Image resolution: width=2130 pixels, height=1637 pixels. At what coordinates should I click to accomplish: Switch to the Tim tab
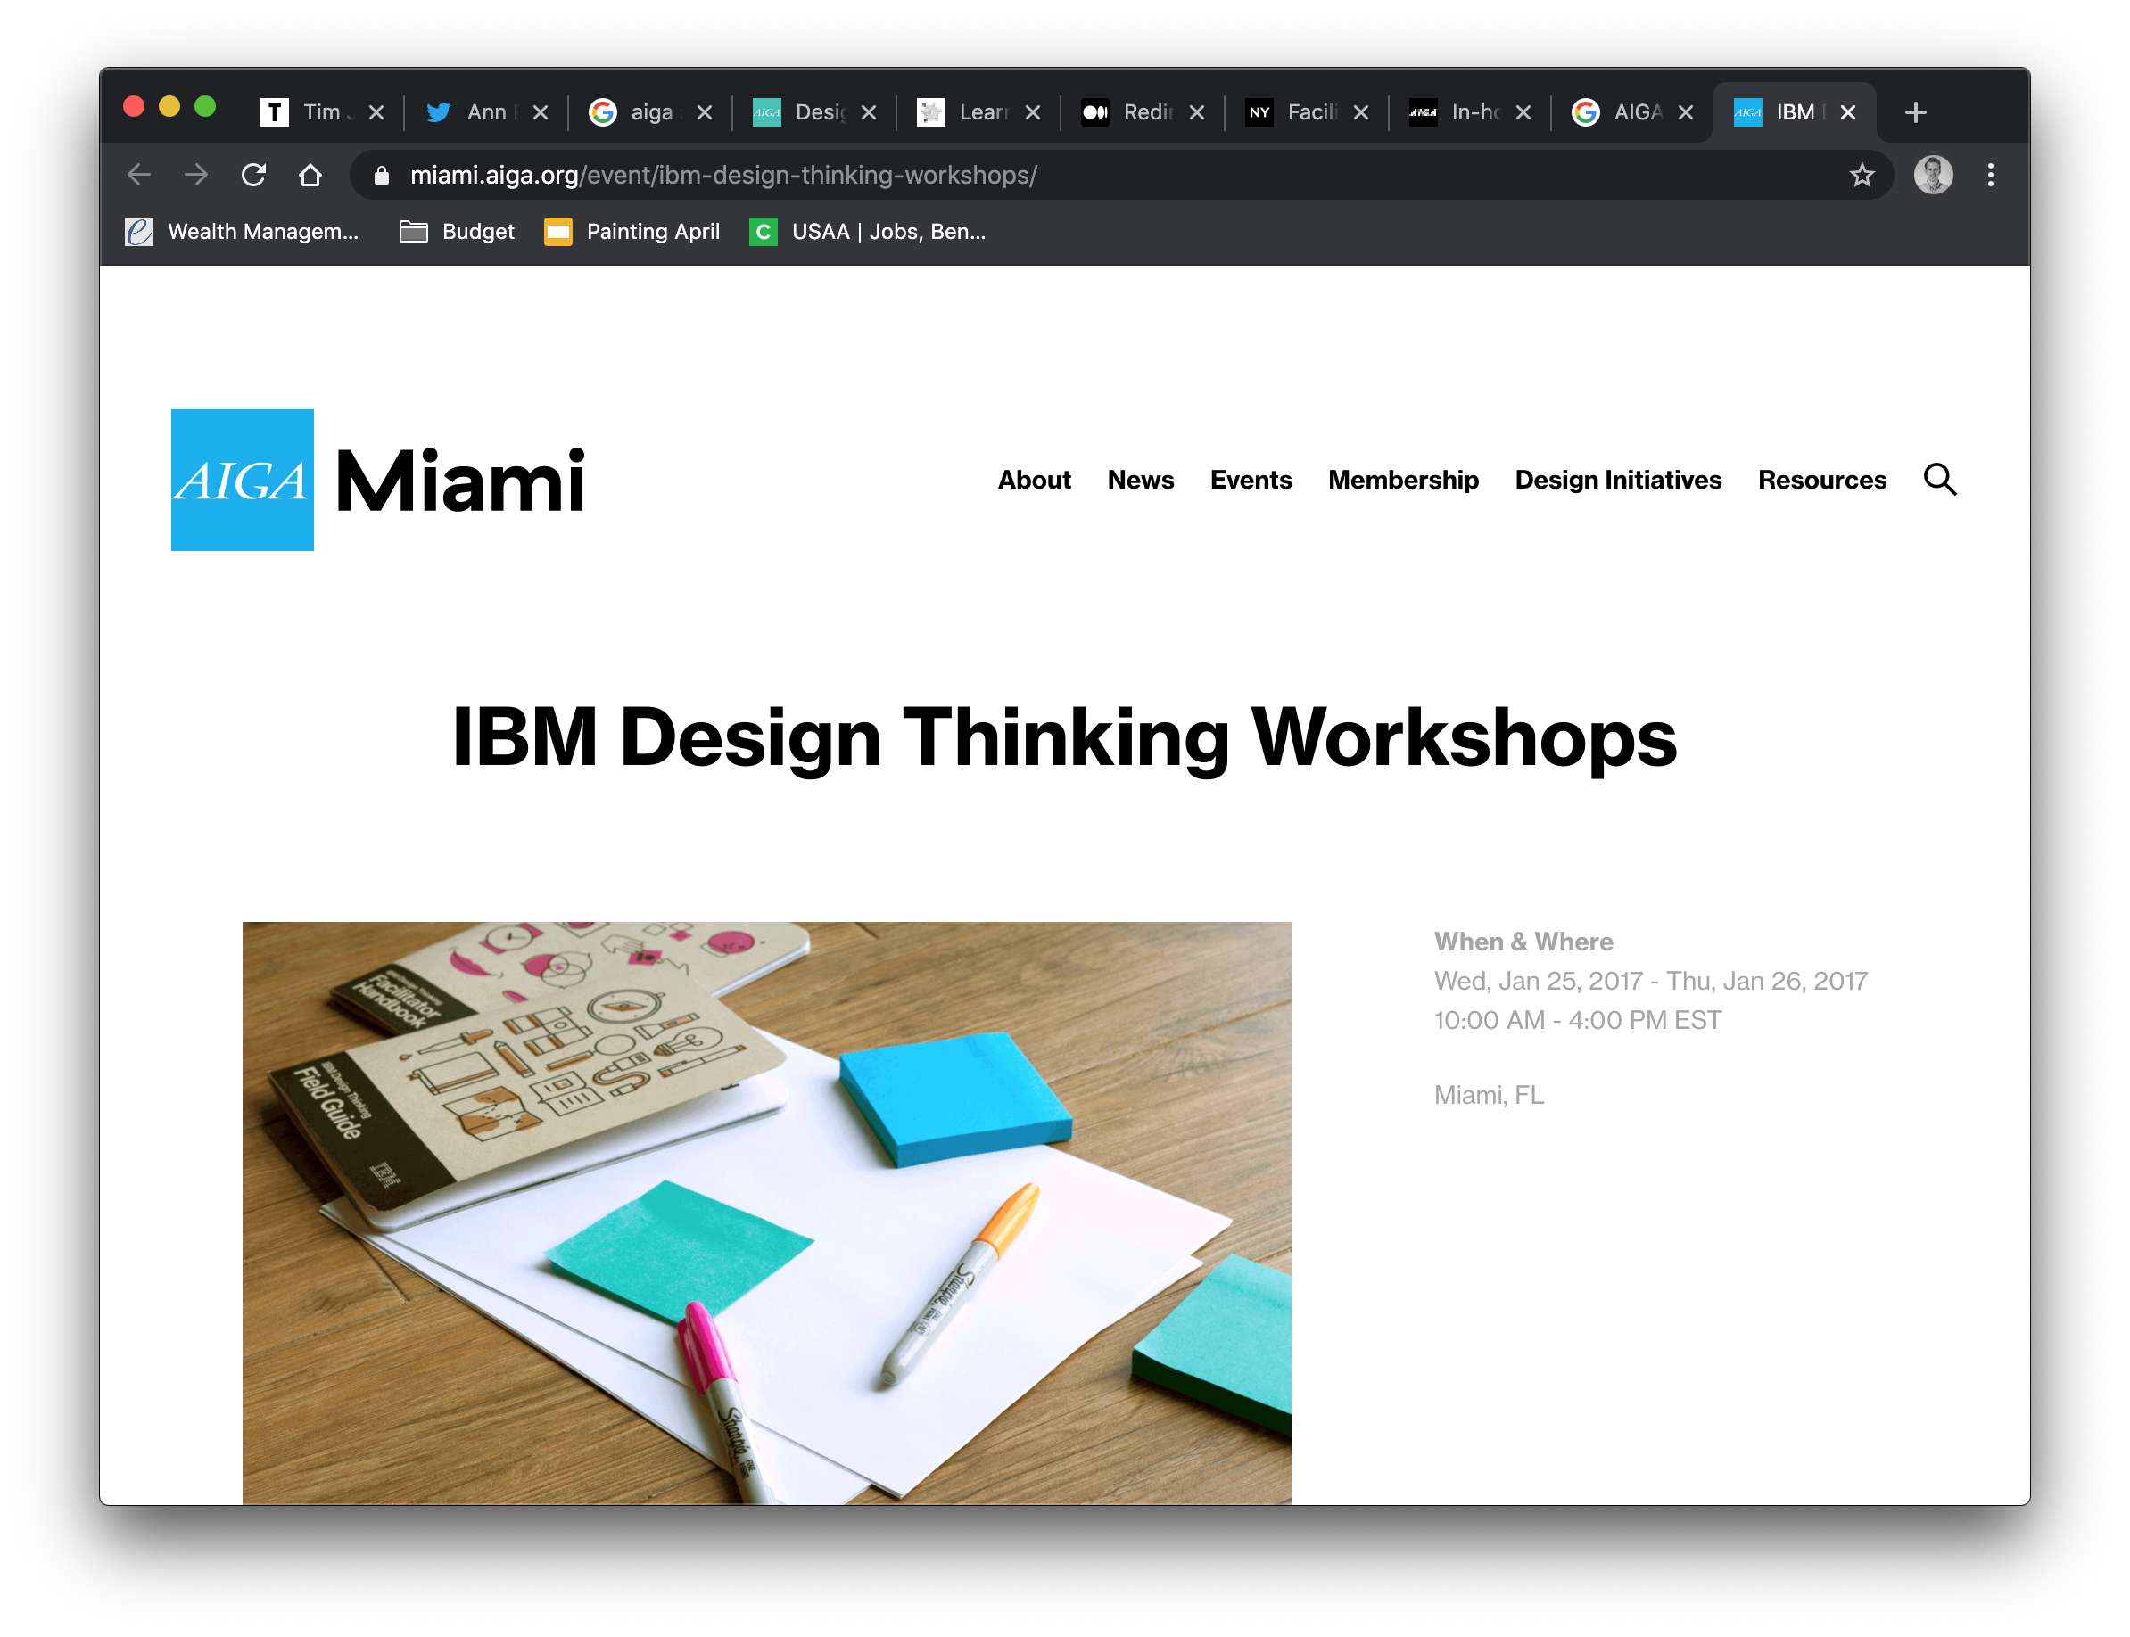pyautogui.click(x=322, y=112)
